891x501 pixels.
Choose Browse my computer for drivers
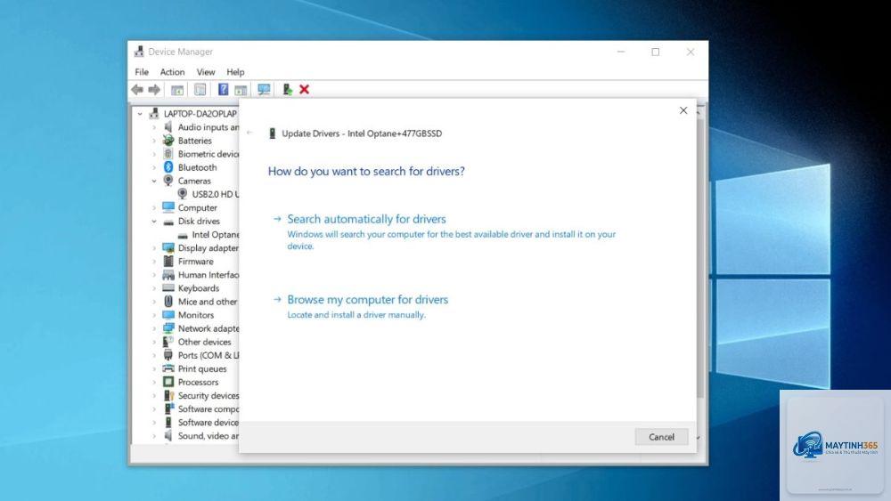point(368,300)
